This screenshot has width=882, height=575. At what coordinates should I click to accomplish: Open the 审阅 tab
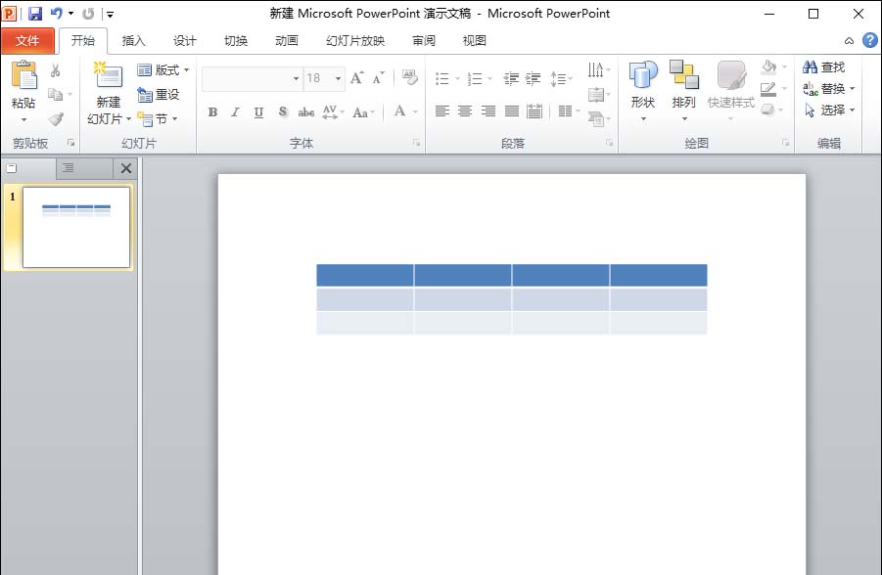tap(424, 40)
